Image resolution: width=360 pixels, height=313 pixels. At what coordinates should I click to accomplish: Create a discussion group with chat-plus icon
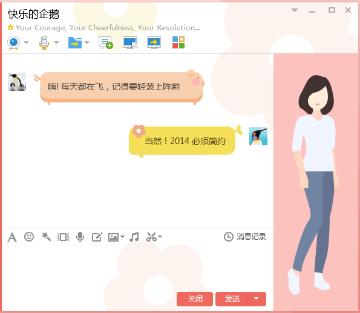106,43
